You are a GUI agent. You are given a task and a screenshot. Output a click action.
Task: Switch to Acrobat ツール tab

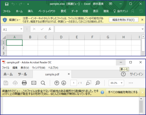point(22,74)
